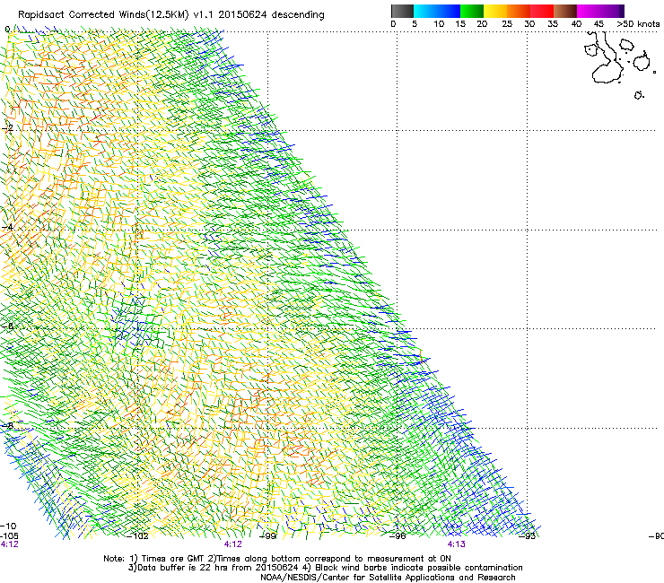Click the '-96' longitude axis label

(x=398, y=536)
